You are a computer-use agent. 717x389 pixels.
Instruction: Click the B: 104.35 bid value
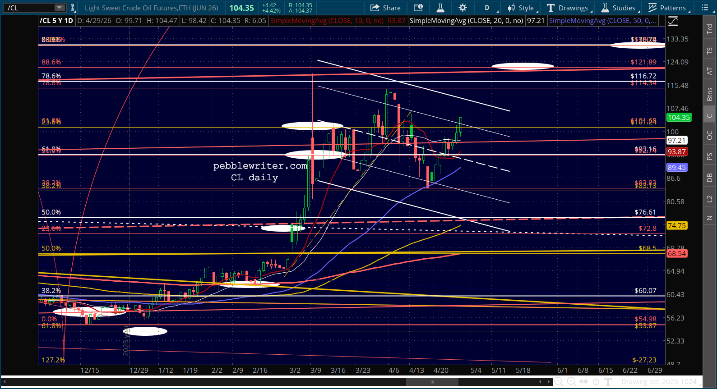[301, 5]
